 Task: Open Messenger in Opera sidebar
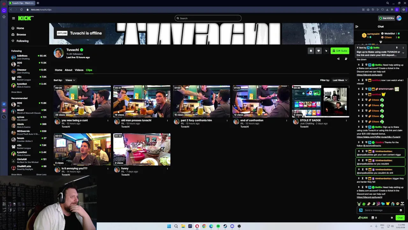(4, 104)
